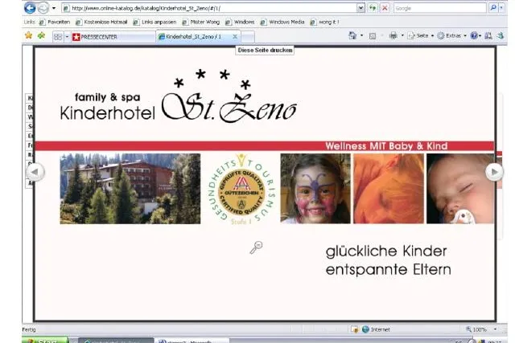Click the Research icon in command bar
This screenshot has width=515, height=343.
click(488, 35)
